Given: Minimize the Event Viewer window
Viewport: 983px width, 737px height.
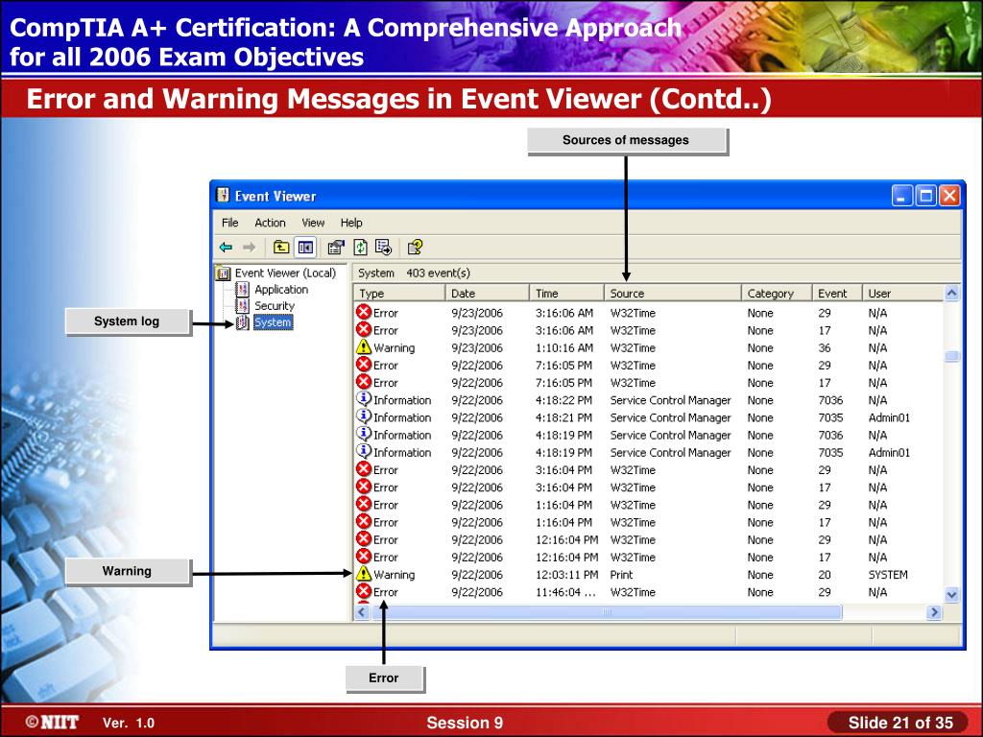Looking at the screenshot, I should [x=901, y=196].
